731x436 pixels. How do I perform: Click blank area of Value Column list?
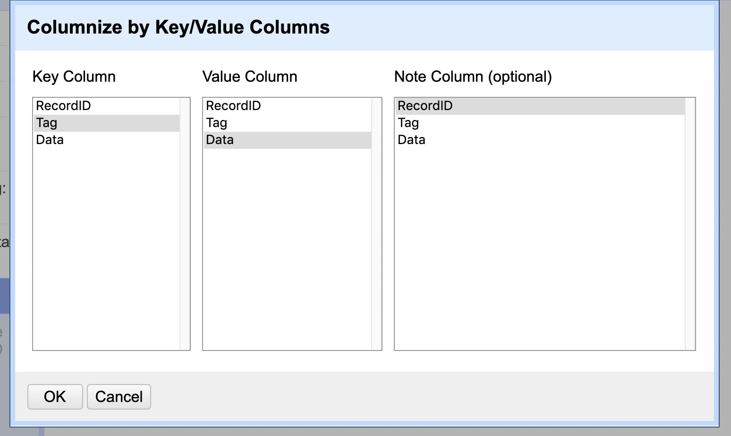click(x=287, y=246)
